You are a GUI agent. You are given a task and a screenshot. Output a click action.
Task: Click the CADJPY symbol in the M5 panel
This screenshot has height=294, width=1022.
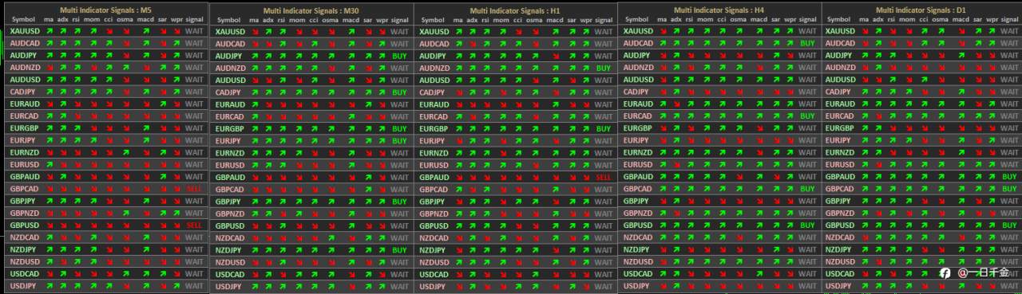(23, 92)
